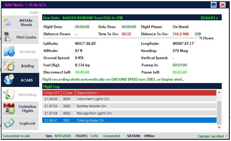Click the METARs weather cloud icon
Image resolution: width=231 pixels, height=141 pixels.
click(8, 22)
